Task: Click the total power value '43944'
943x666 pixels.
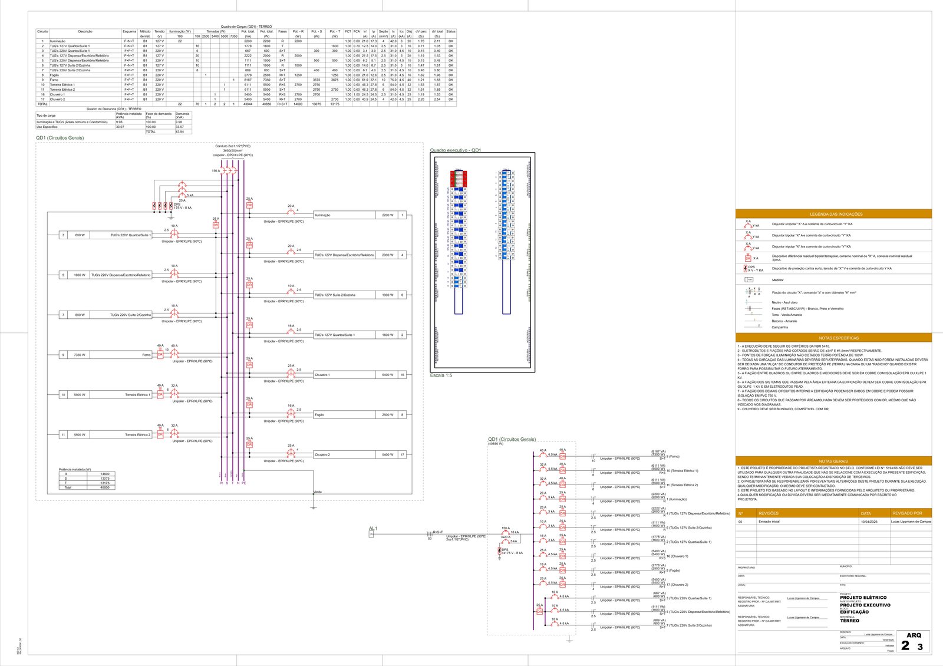Action: tap(248, 104)
